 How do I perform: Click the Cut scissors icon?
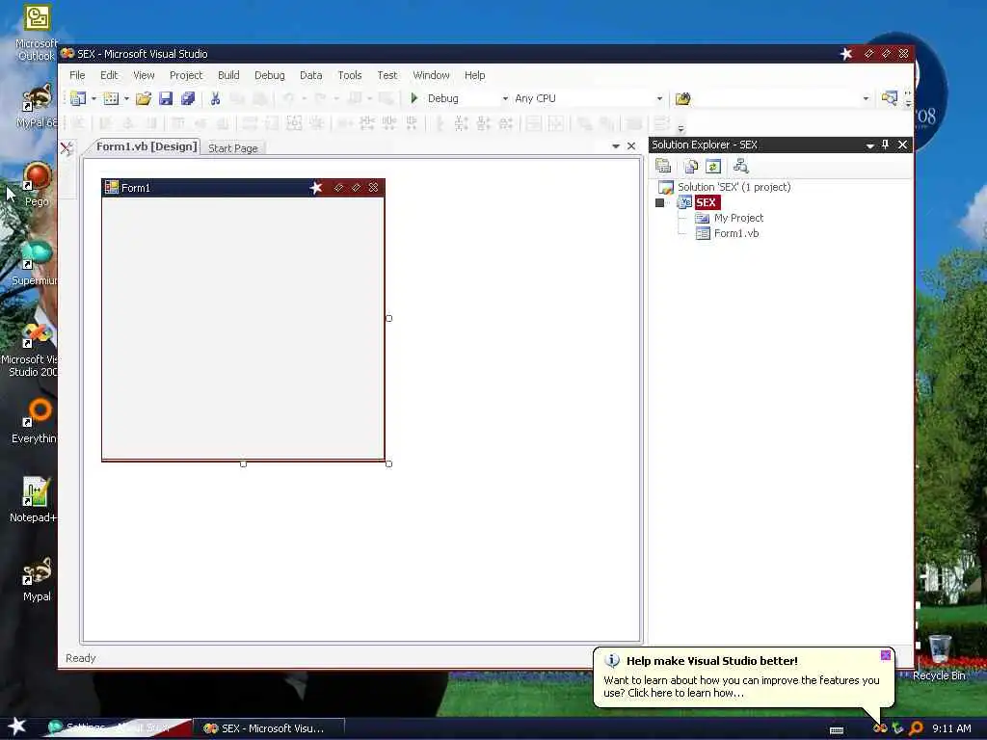(x=215, y=98)
